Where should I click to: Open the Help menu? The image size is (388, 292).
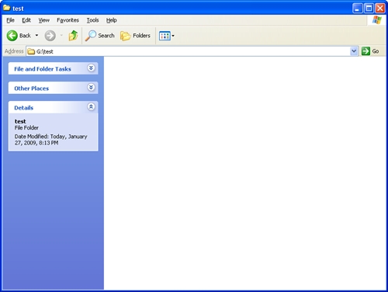pyautogui.click(x=112, y=20)
